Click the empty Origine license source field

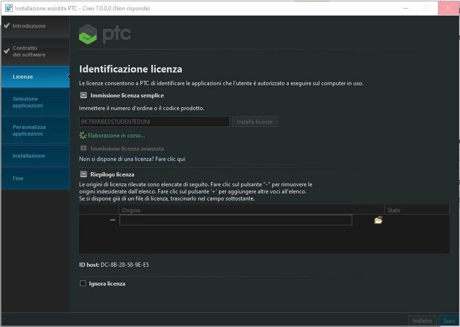pyautogui.click(x=235, y=220)
